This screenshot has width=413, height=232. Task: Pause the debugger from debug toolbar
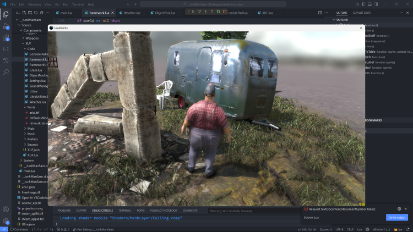[192, 12]
